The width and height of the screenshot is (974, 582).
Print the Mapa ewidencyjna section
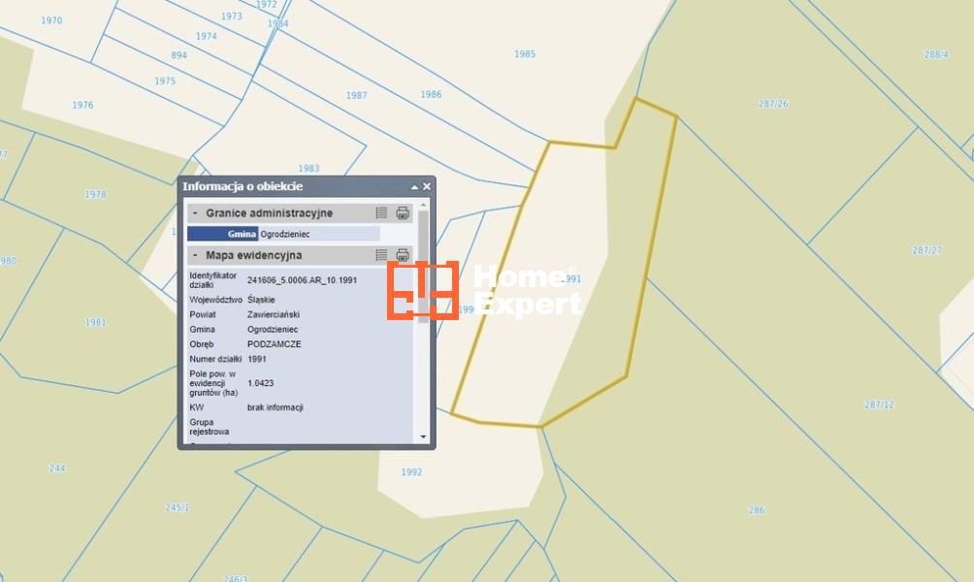click(403, 255)
